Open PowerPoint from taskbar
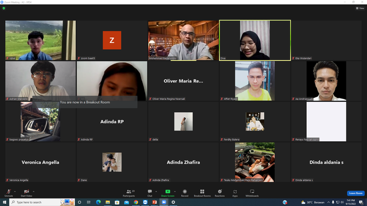This screenshot has width=367, height=206. tap(154, 202)
